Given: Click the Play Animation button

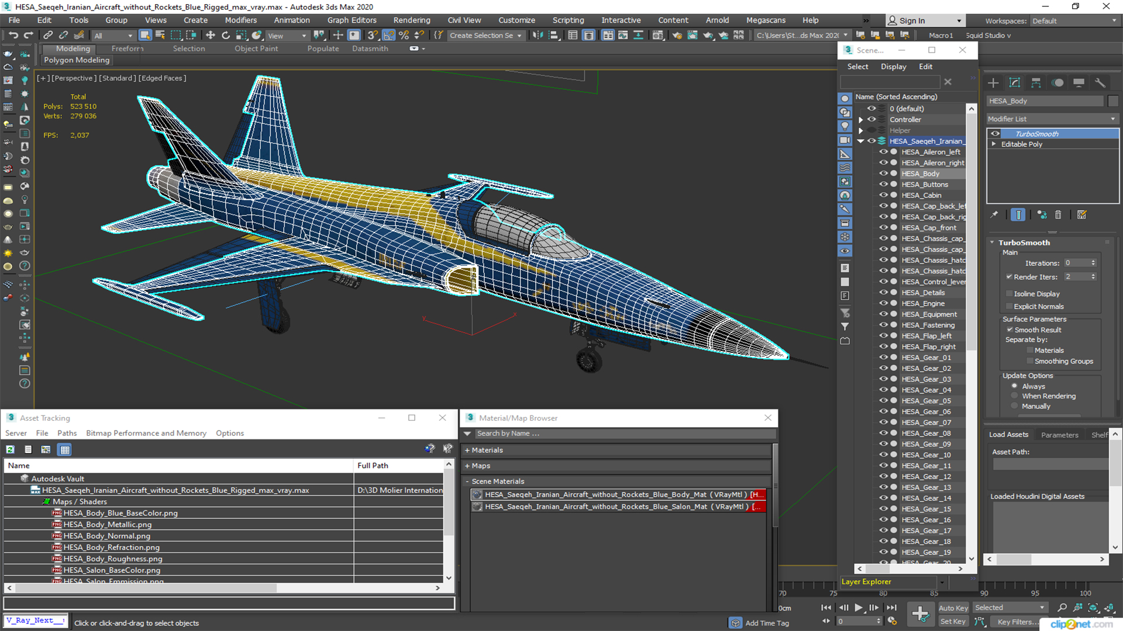Looking at the screenshot, I should coord(858,608).
